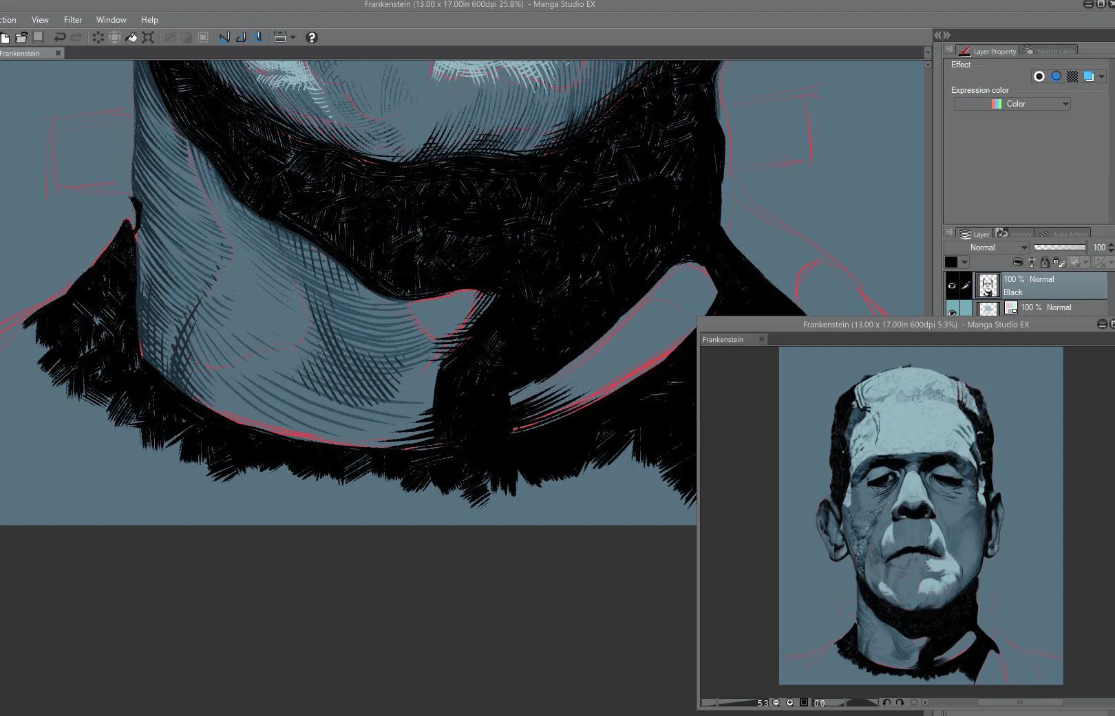Enable the Tone checkered effect icon
1115x716 pixels.
click(x=1072, y=76)
